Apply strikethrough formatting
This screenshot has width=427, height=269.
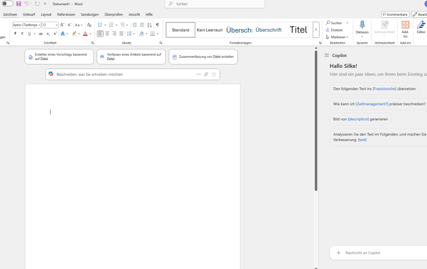point(41,33)
